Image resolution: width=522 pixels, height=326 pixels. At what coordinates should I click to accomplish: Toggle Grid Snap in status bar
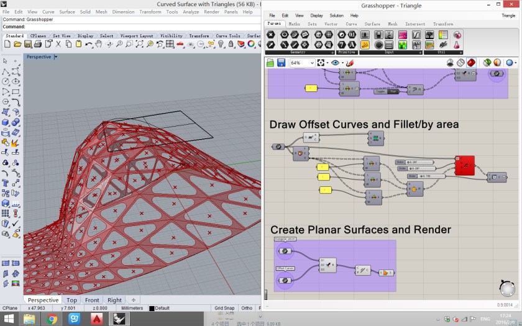point(224,308)
